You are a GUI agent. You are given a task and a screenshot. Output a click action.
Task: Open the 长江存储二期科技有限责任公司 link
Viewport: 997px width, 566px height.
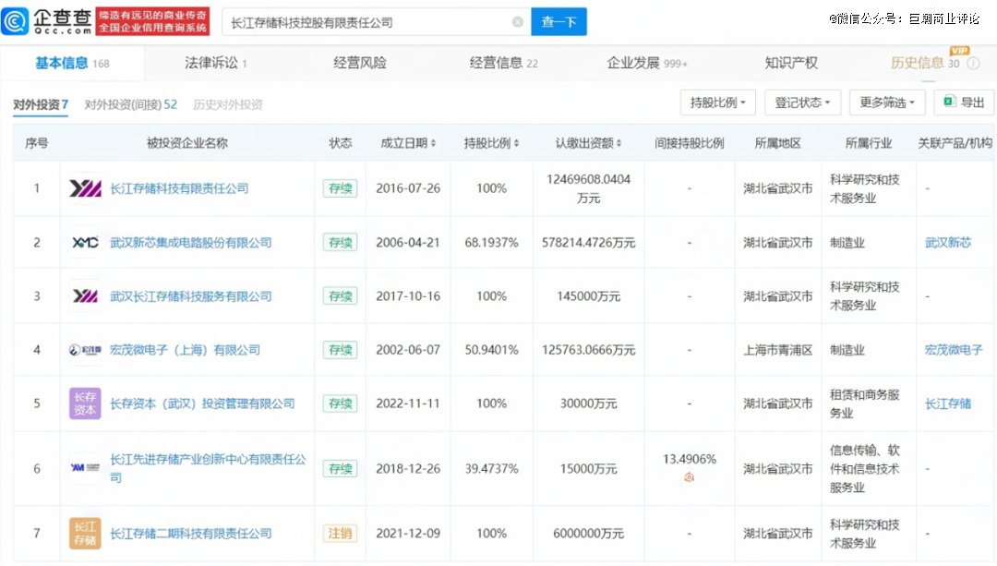191,533
